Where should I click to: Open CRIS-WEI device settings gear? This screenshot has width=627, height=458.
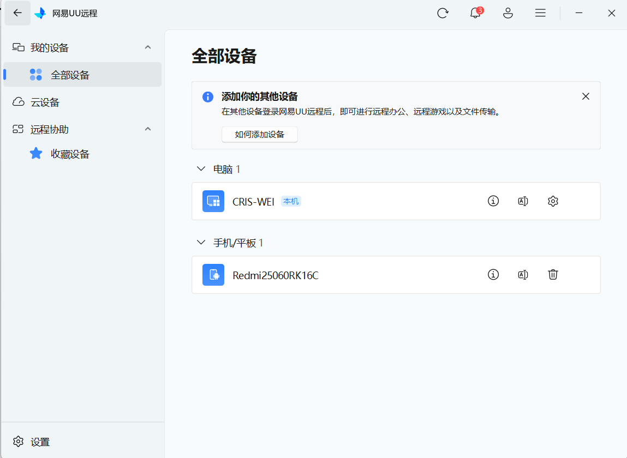pos(553,201)
